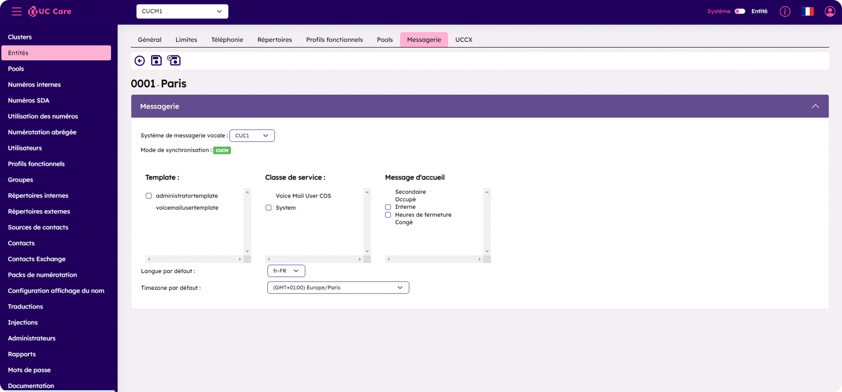Click Template list horizontal scrollbar
The width and height of the screenshot is (842, 392).
click(x=194, y=259)
